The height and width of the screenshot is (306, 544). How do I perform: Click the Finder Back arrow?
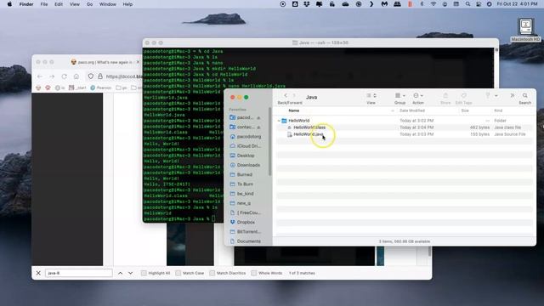(x=286, y=95)
